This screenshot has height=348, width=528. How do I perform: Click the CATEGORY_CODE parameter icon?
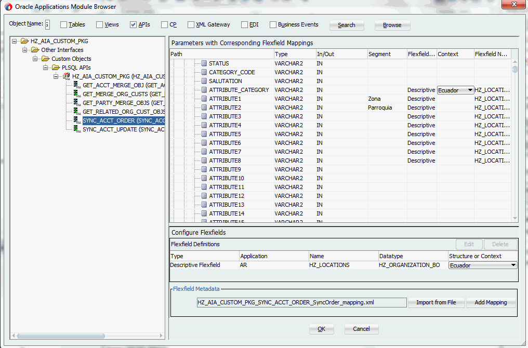204,72
